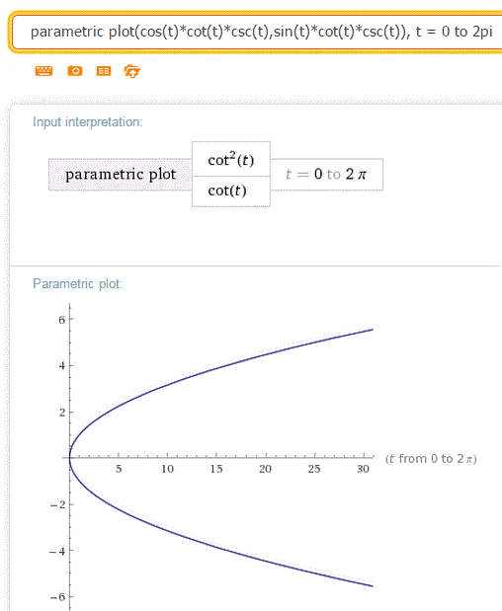Image resolution: width=502 pixels, height=611 pixels.
Task: Click the x-axis tick label 5
Action: [x=119, y=469]
